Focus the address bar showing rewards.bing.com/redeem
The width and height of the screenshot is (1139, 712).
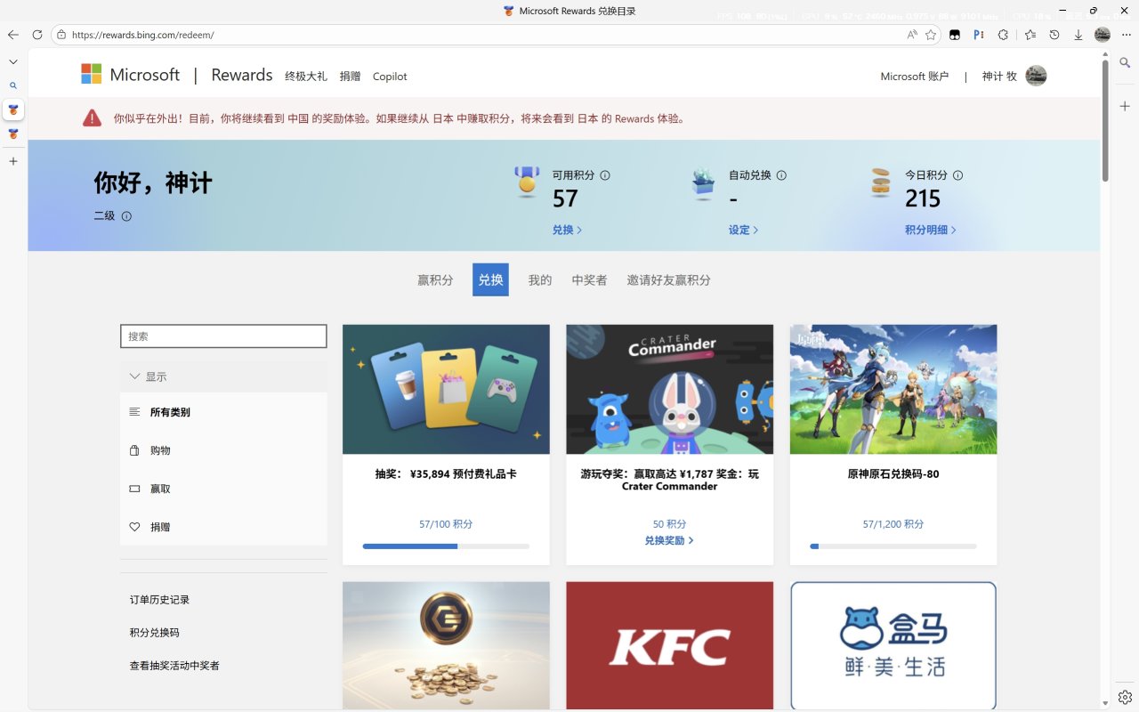[481, 35]
